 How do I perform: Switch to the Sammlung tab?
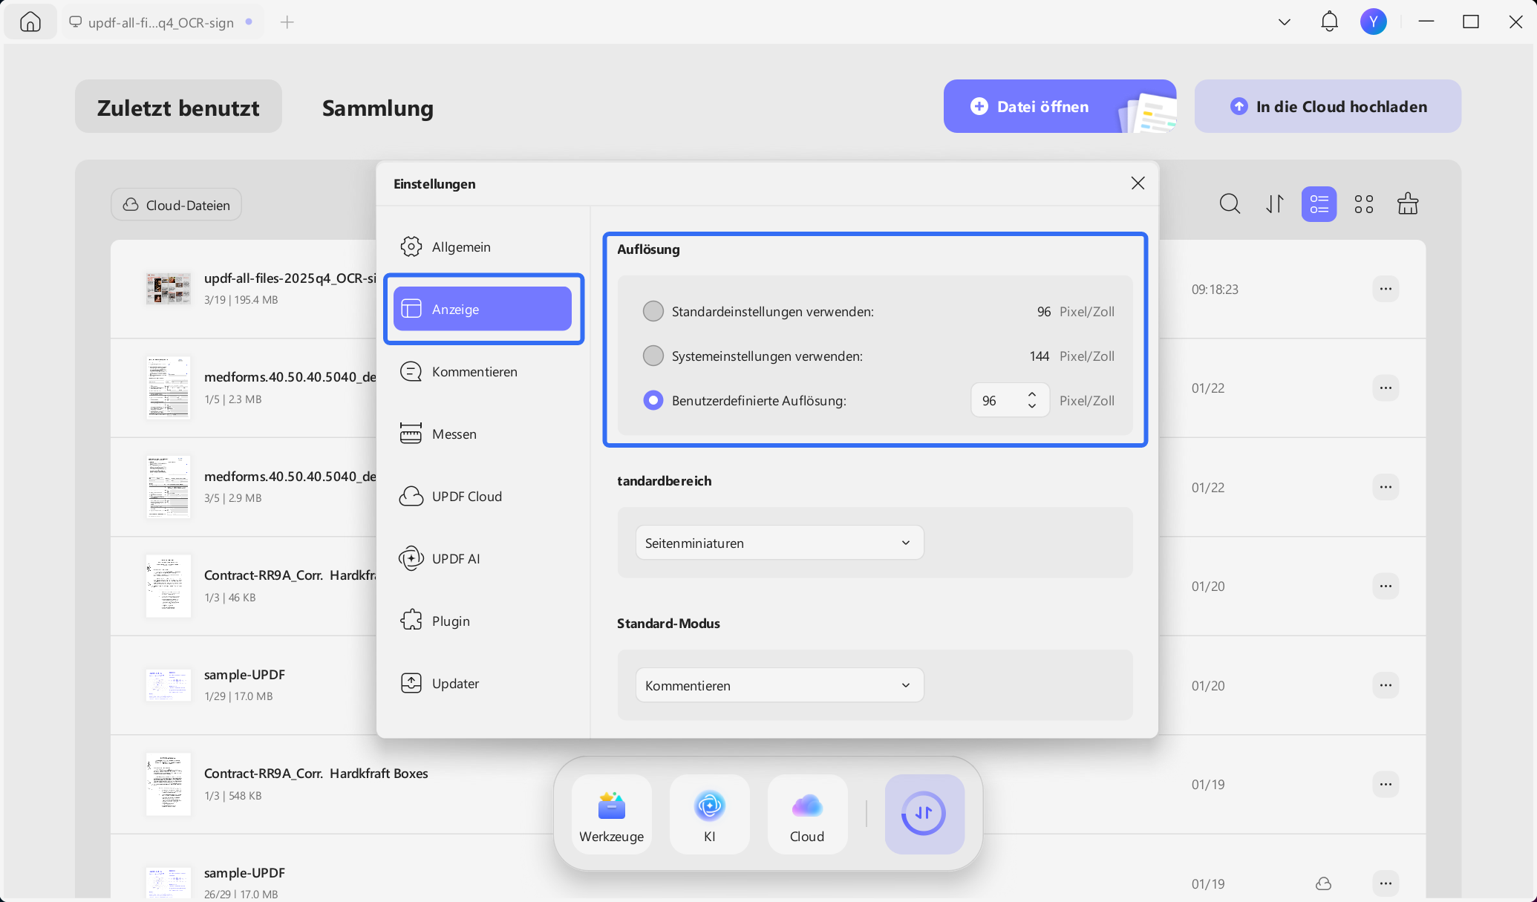coord(377,108)
